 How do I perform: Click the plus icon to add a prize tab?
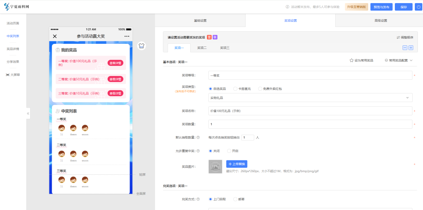[x=411, y=48]
